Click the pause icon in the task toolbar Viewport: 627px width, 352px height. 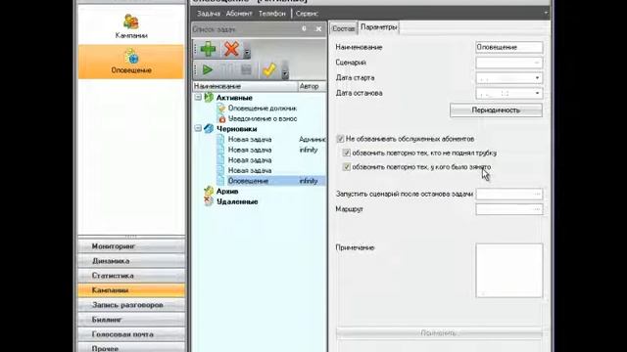coord(227,70)
